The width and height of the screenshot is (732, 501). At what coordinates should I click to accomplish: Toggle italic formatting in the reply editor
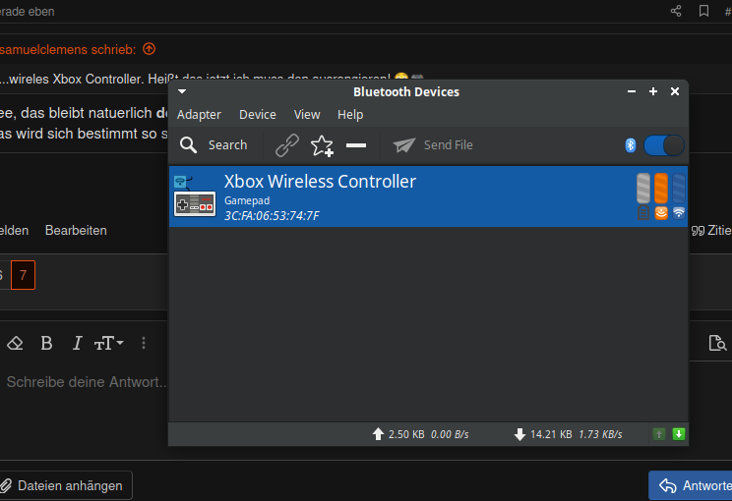pos(77,343)
